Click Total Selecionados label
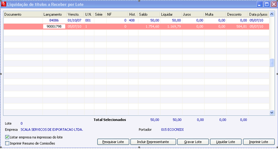278x150 pixels. (110, 120)
